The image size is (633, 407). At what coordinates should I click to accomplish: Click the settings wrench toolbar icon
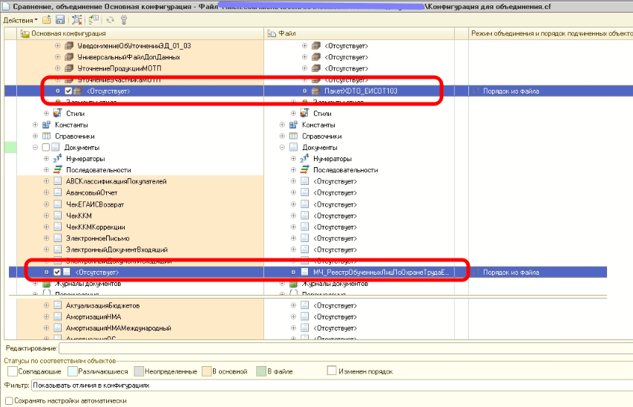click(x=124, y=20)
